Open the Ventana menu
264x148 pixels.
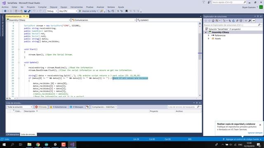111,7
